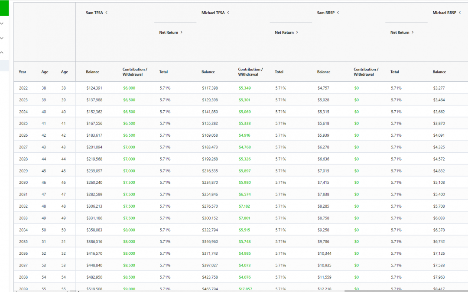
Task: Click the horizontal scrollbar thumb at bottom
Action: (x=406, y=291)
